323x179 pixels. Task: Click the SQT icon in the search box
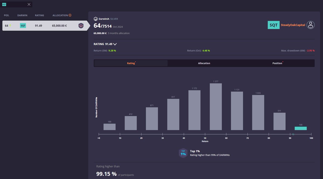[x=4, y=4]
